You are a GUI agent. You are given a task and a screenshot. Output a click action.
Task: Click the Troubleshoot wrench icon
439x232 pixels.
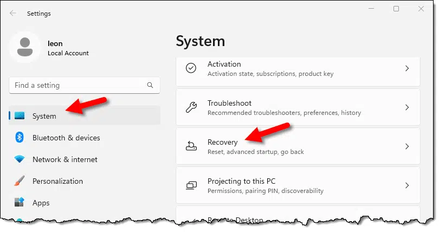click(191, 107)
